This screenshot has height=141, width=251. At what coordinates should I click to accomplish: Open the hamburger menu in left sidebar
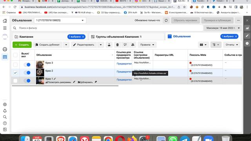(x=5, y=28)
